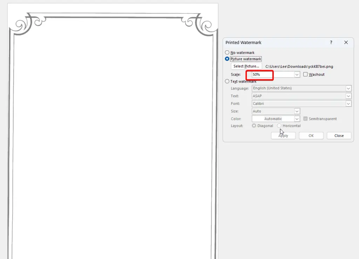The height and width of the screenshot is (259, 359).
Task: Choose the Horizontal layout option
Action: point(279,125)
